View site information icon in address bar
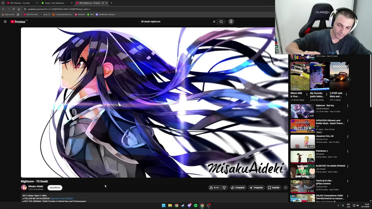Viewport: 372px width, 209px height. 25,9
